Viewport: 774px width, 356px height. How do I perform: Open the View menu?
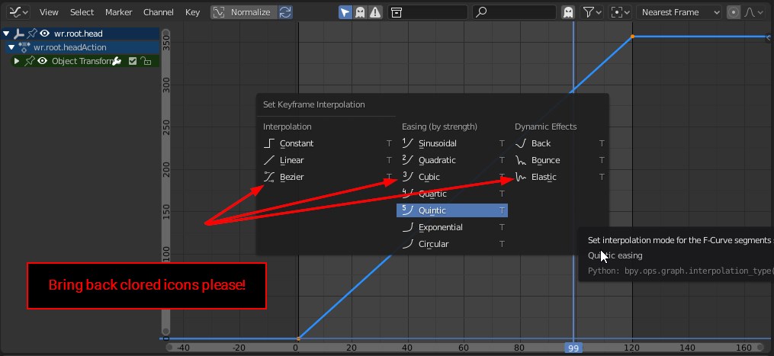(49, 12)
